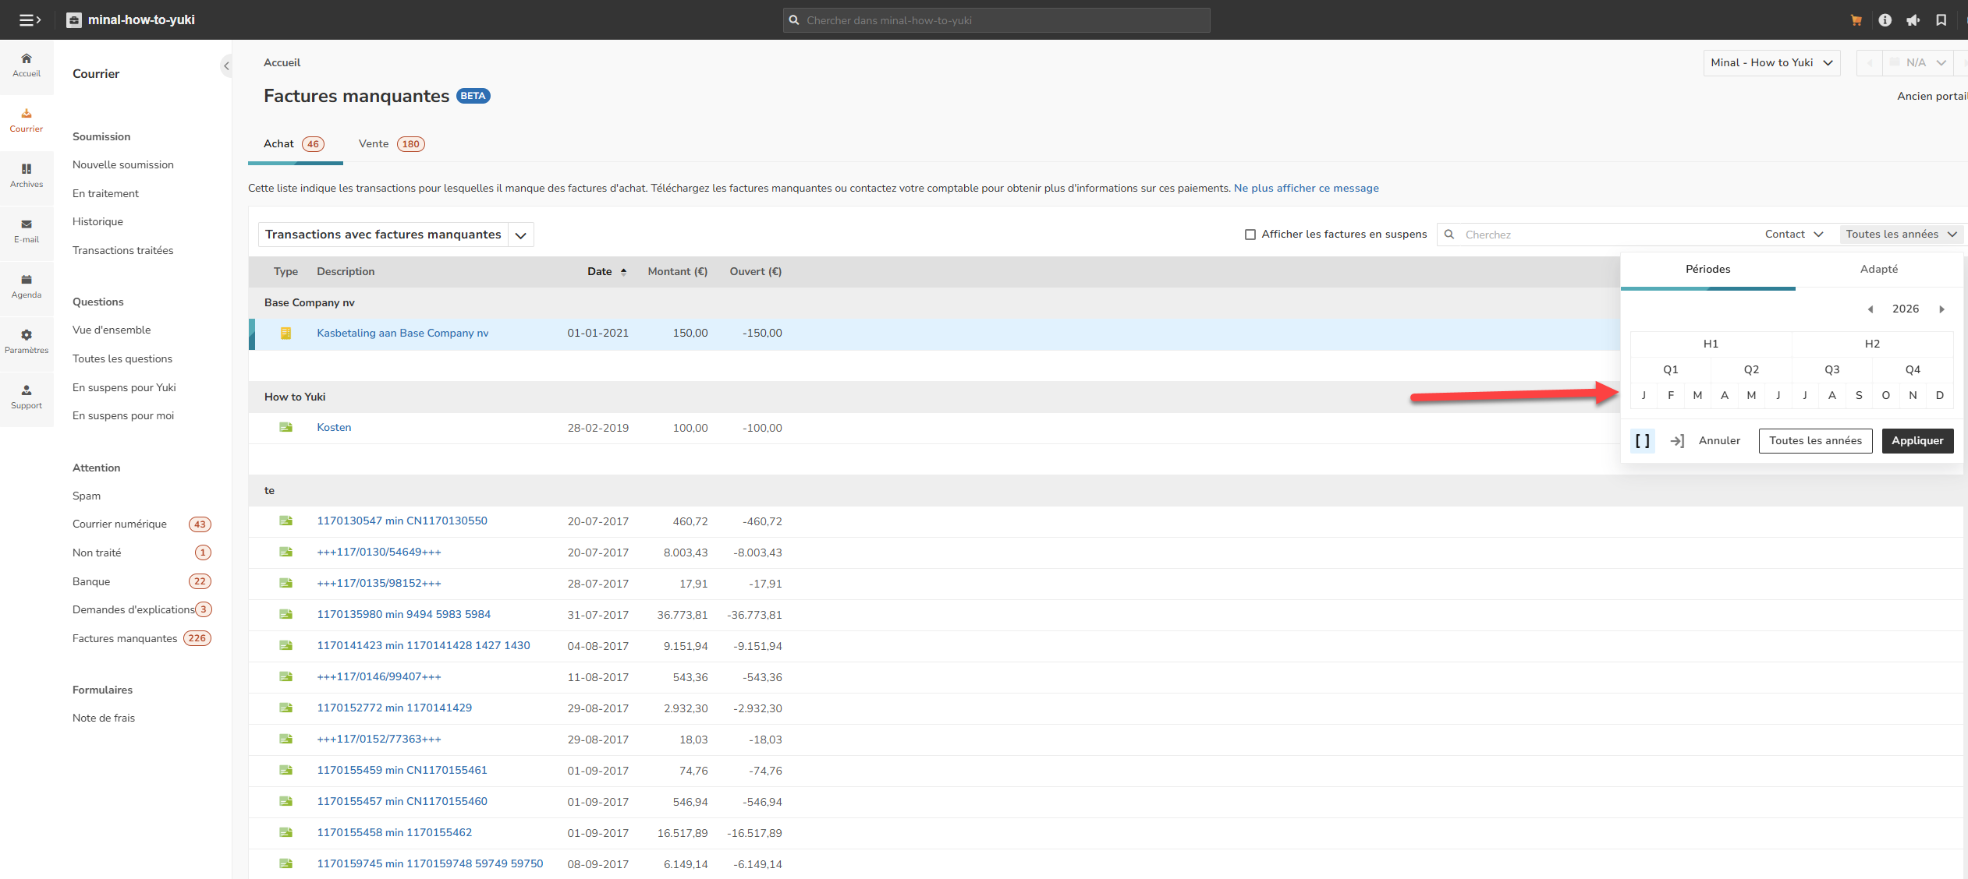Click the arrow-to-end period toggle
The image size is (1968, 879).
pos(1677,441)
